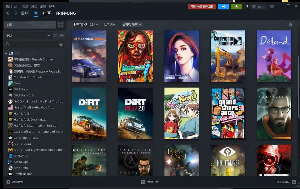This screenshot has height=189, width=300.
Task: Select Metro 2033 in game list
Action: click(23, 144)
